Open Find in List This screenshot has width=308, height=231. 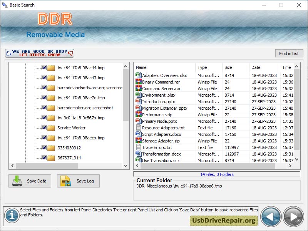click(x=289, y=54)
